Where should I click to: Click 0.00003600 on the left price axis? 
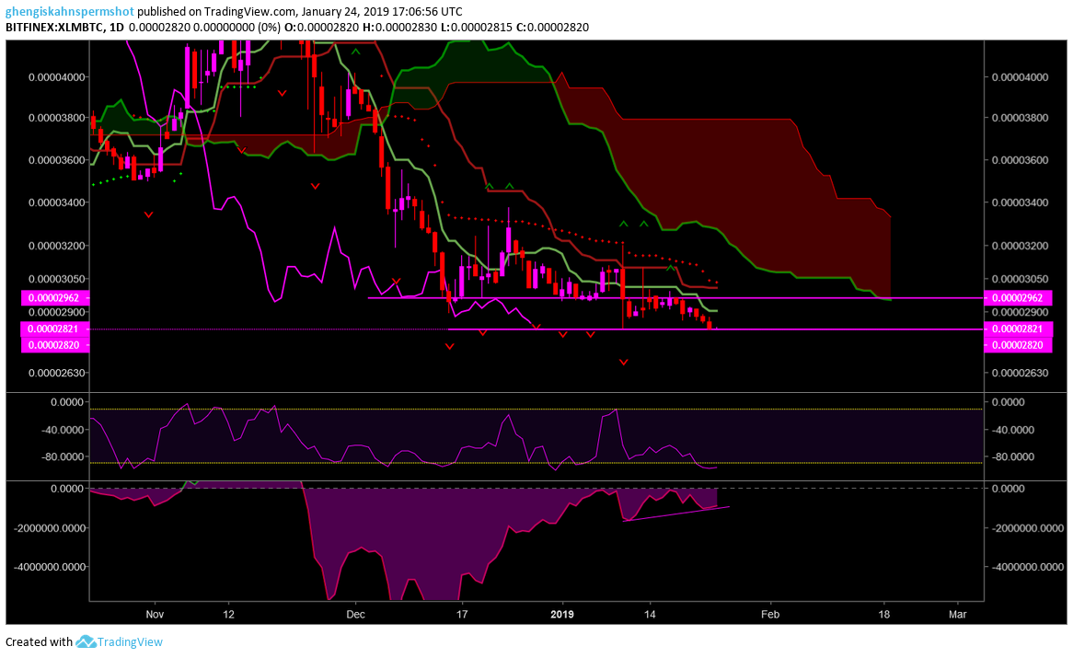(57, 160)
